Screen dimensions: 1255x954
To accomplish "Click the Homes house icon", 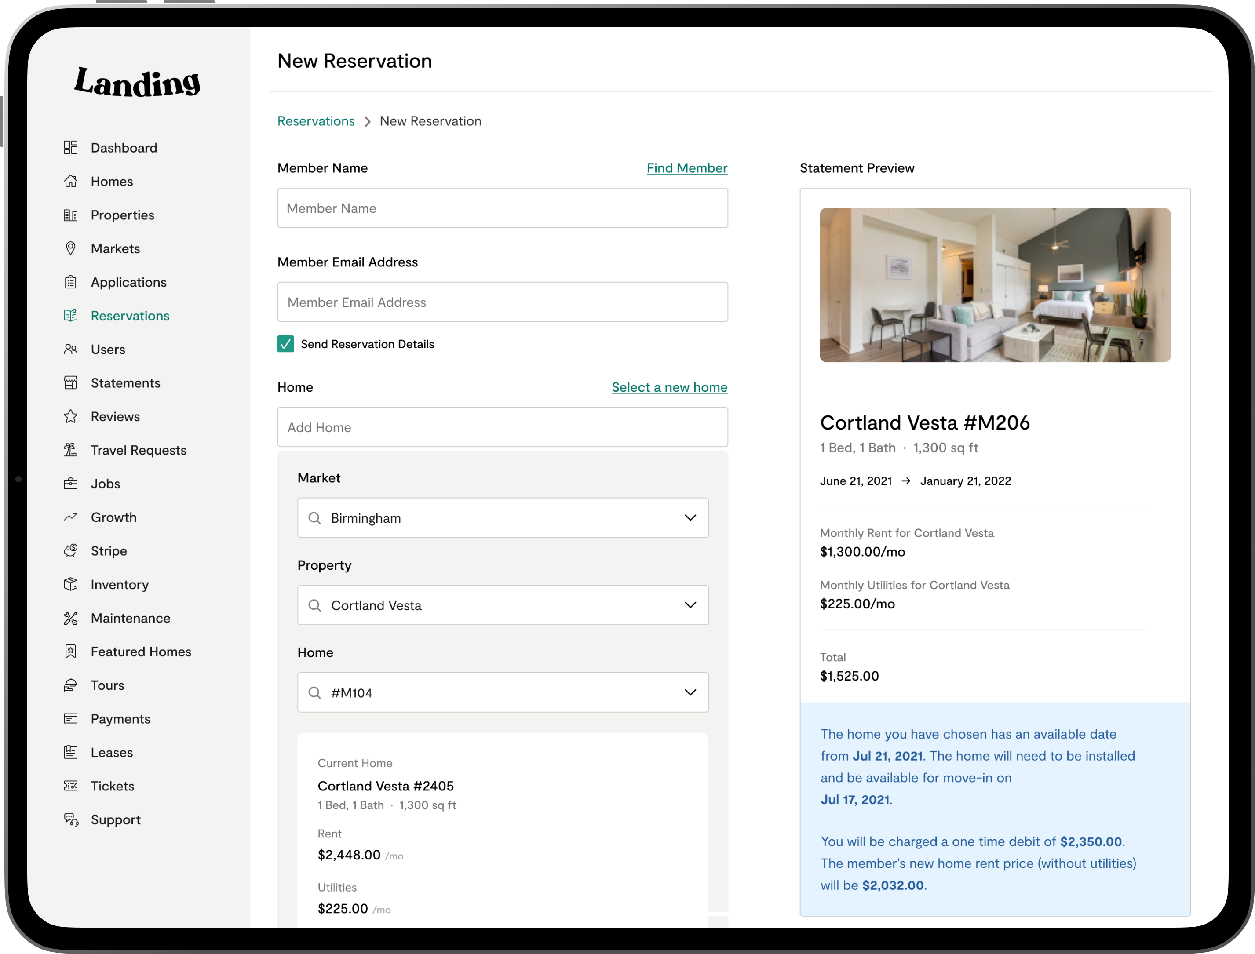I will click(70, 181).
